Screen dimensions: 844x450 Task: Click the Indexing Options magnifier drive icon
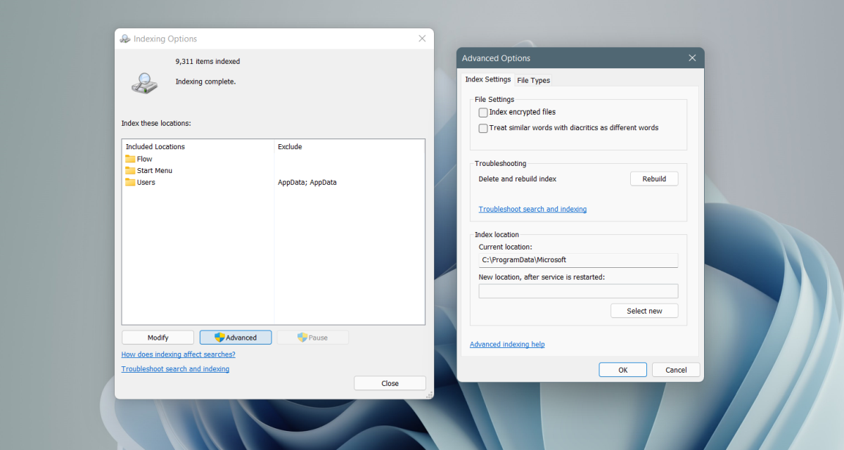tap(145, 83)
